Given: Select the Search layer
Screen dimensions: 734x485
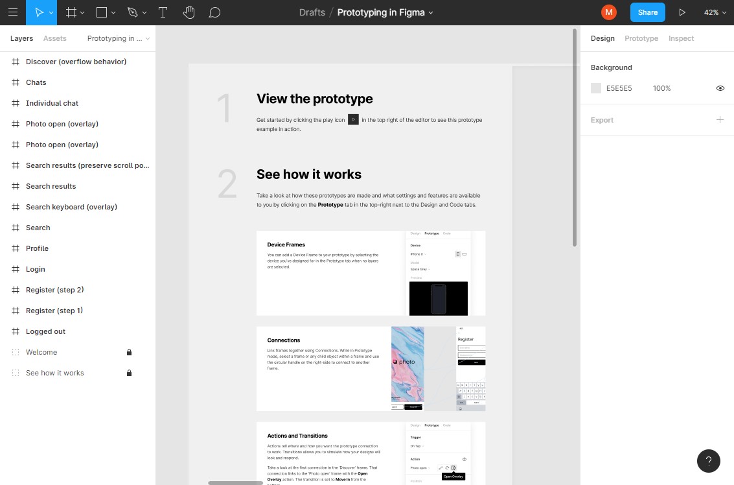Looking at the screenshot, I should tap(77, 228).
